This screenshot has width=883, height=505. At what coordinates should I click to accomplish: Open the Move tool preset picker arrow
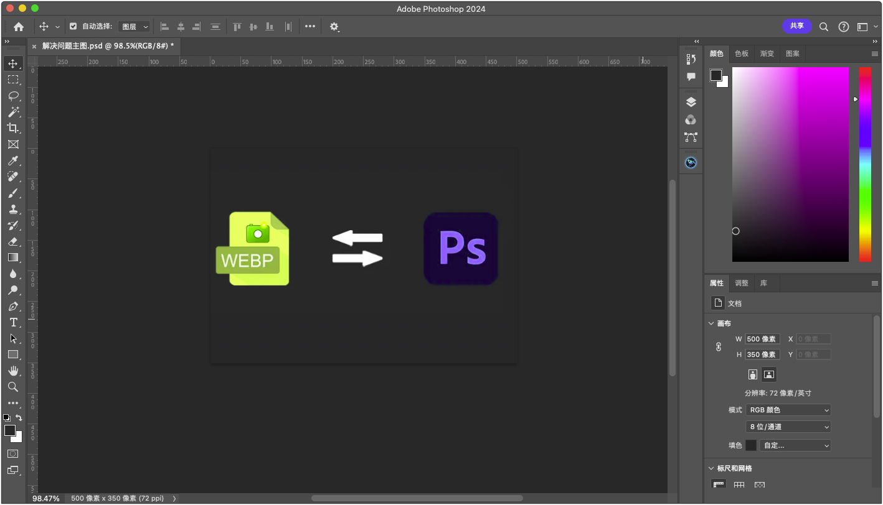click(x=58, y=27)
